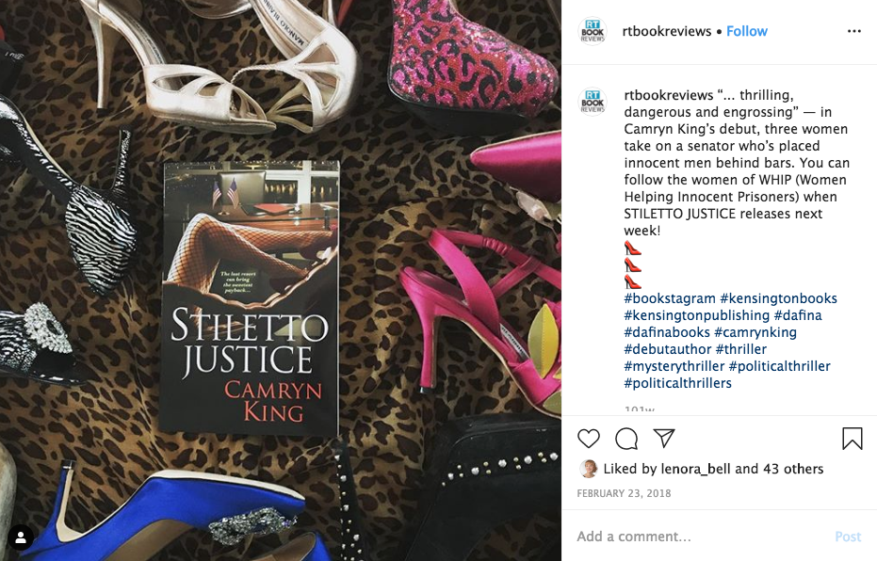
Task: Open the #bookstagram hashtag
Action: point(670,298)
